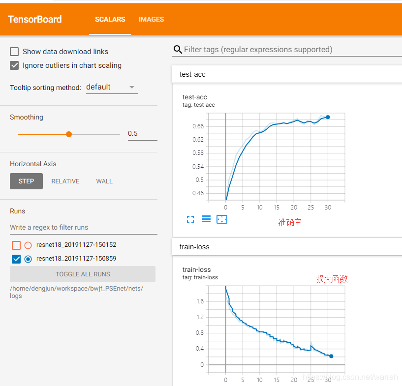Switch to the IMAGES tab

[151, 19]
